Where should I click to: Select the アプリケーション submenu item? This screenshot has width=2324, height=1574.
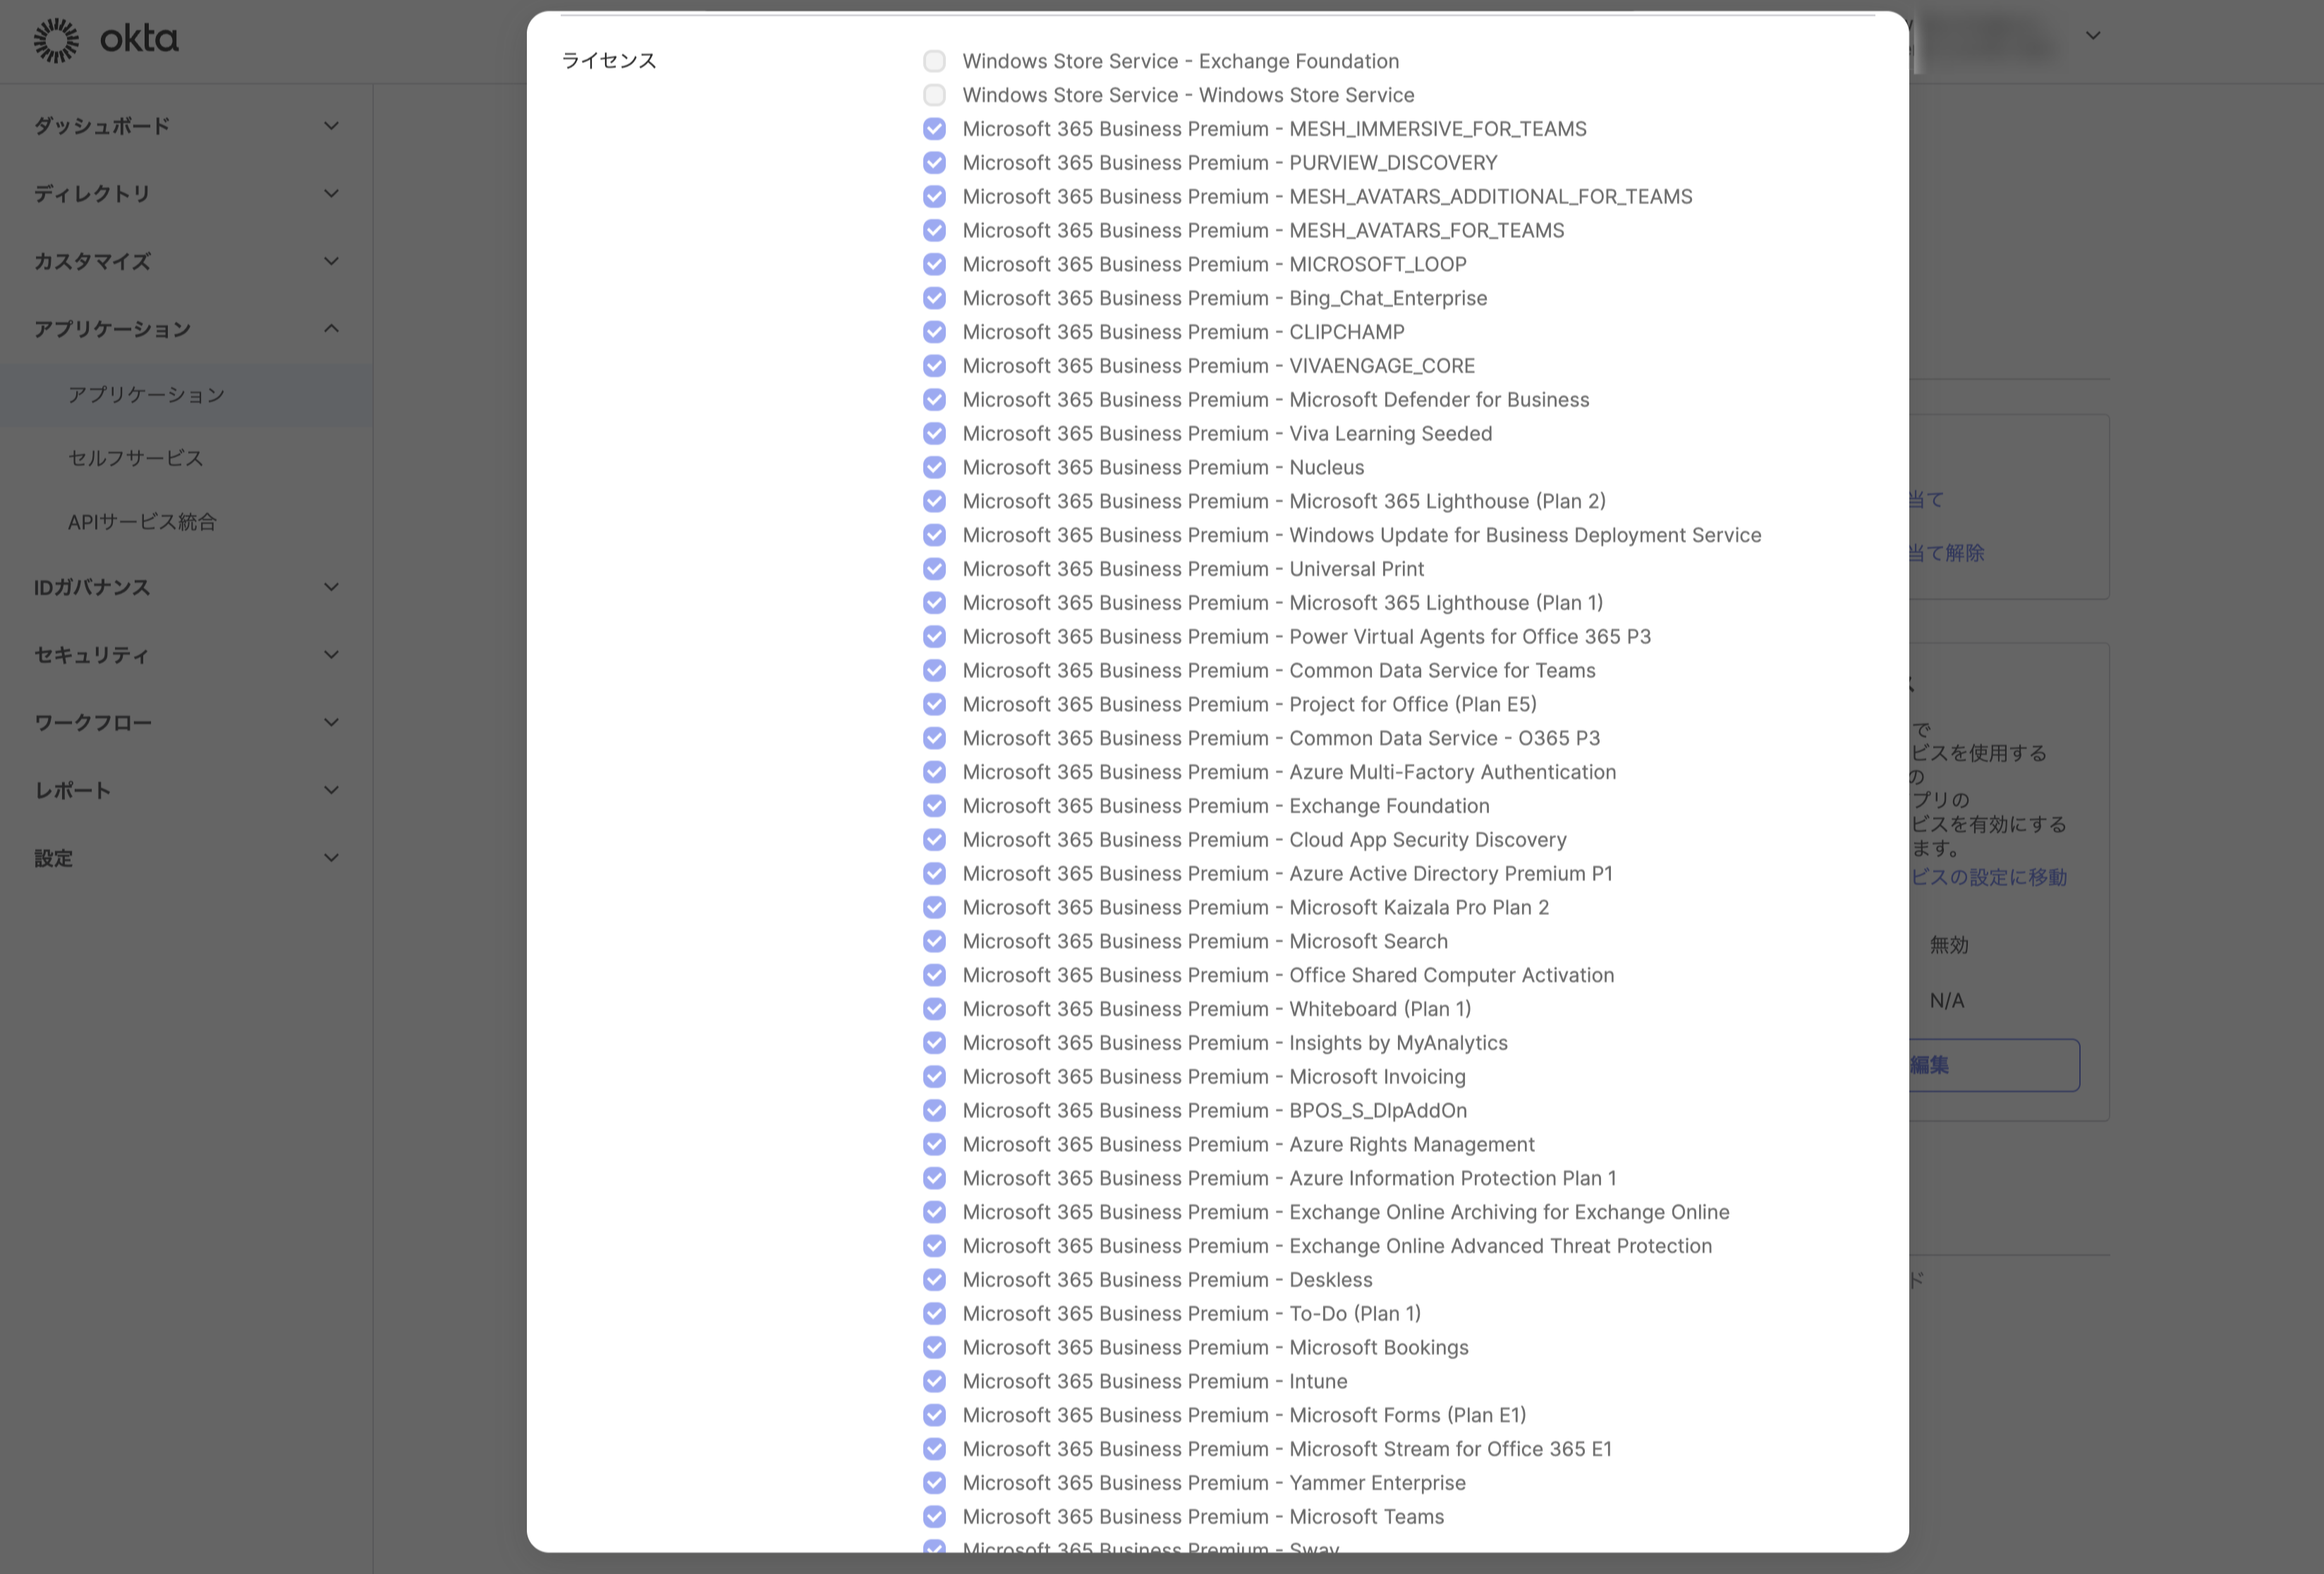click(146, 395)
